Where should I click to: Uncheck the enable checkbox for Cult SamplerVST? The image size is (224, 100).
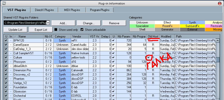pos(6,53)
